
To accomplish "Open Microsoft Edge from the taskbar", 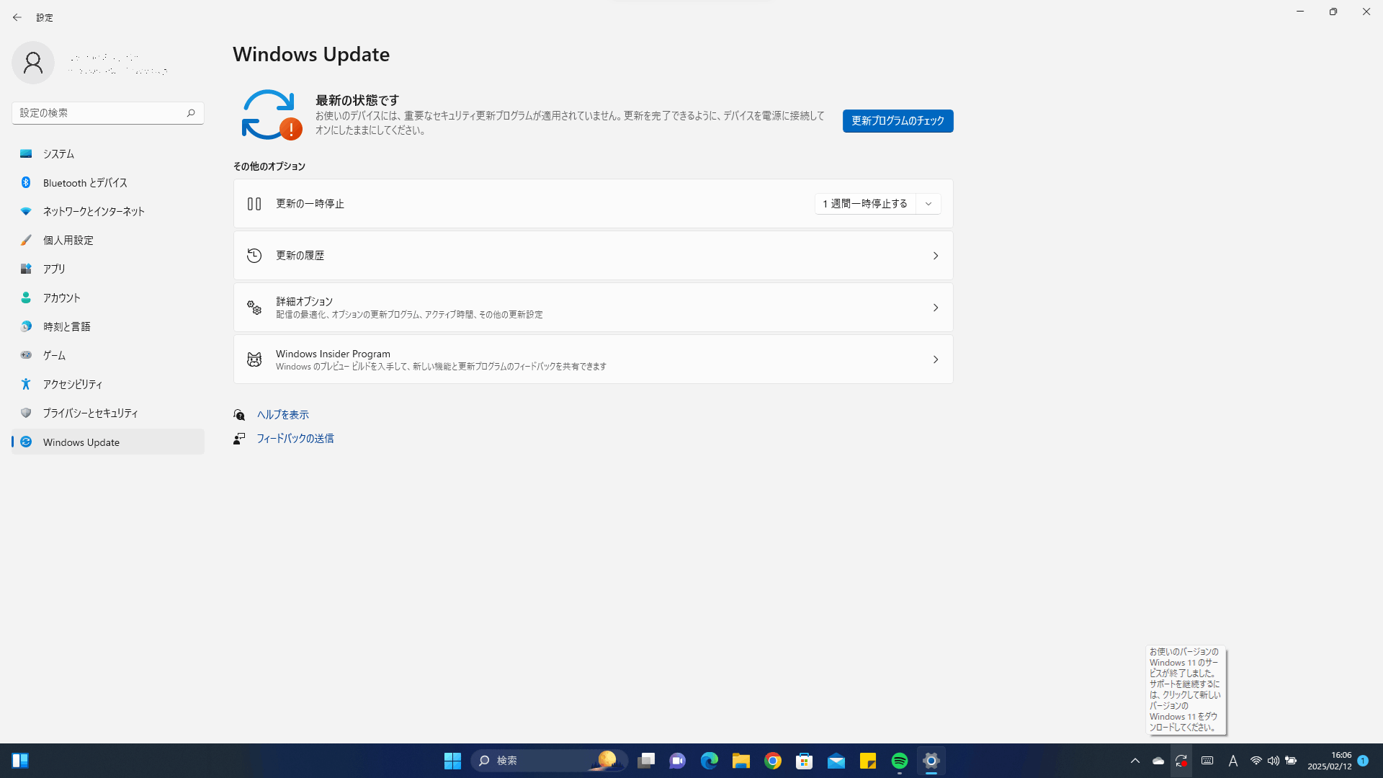I will point(710,761).
